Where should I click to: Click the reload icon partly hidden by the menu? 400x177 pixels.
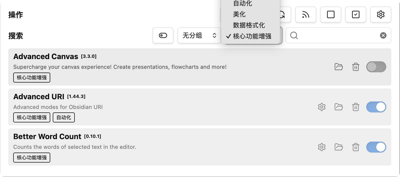click(x=285, y=14)
